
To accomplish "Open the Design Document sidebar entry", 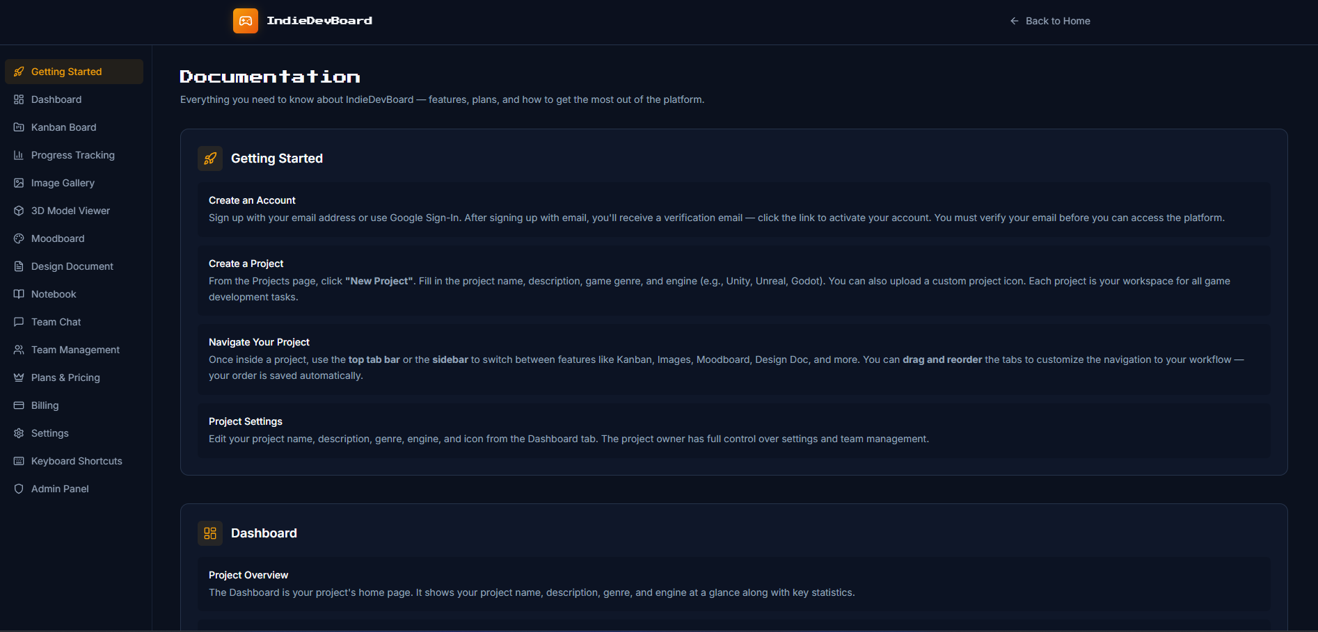I will (72, 266).
